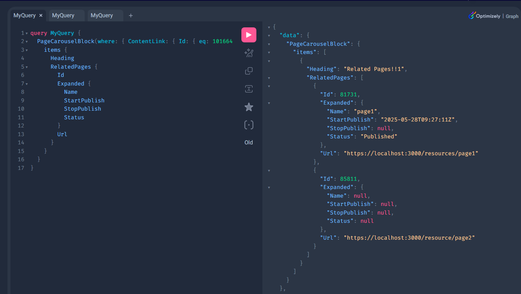Switch to the second MyQuery tab
The width and height of the screenshot is (521, 294).
pos(63,15)
